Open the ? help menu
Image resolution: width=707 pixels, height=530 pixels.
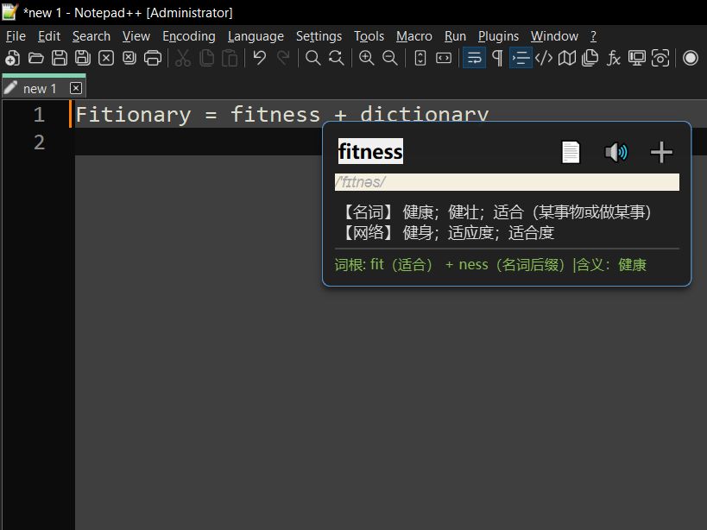click(x=593, y=36)
